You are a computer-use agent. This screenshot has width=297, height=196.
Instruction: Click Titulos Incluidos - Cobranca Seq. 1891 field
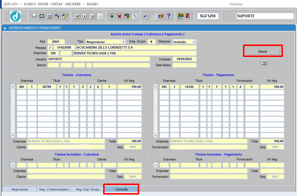point(133,177)
